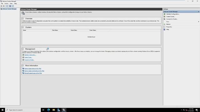Click the Connect to Cluster icon in Actions pane
200x112 pixels.
pos(165,19)
